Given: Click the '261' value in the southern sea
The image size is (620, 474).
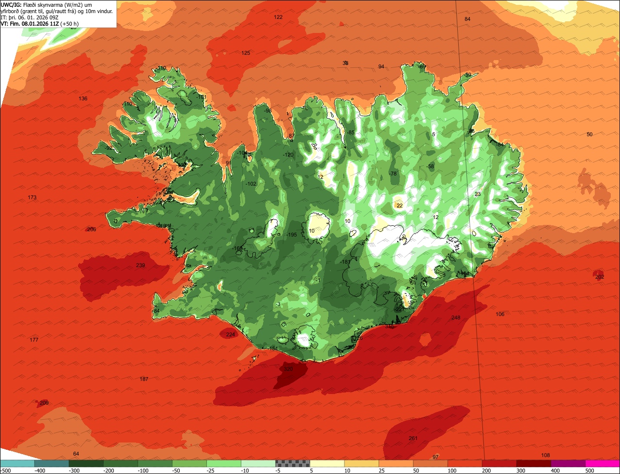Looking at the screenshot, I should (413, 438).
